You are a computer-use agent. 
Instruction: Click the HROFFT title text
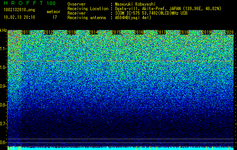(x=23, y=3)
